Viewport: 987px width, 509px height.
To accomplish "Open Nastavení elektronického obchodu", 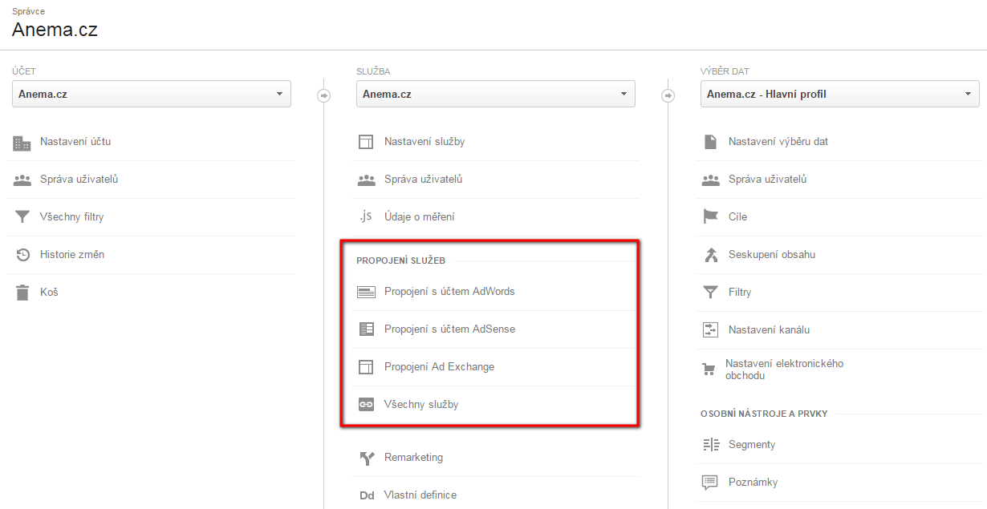I will click(x=784, y=370).
